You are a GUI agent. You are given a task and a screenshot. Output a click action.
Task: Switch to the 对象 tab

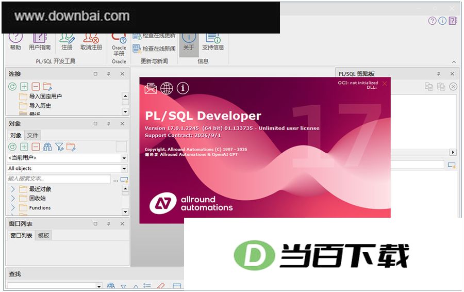(x=15, y=135)
